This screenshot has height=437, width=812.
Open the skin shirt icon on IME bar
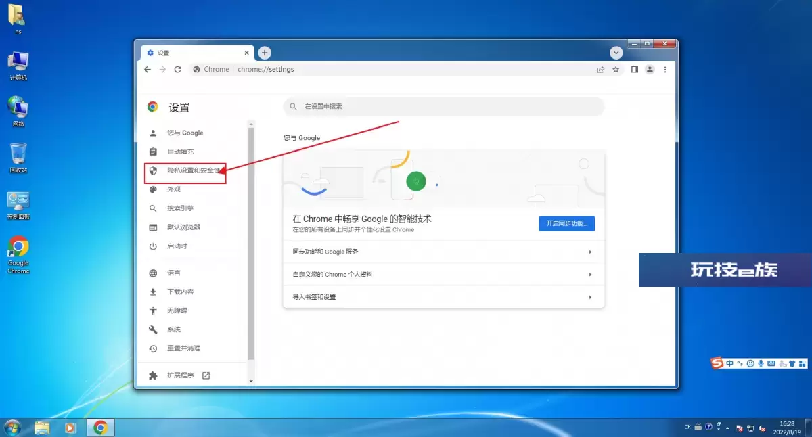(x=792, y=363)
